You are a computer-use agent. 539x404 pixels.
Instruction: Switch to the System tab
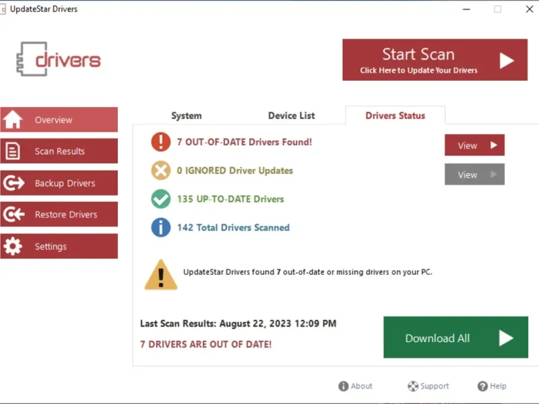point(187,116)
